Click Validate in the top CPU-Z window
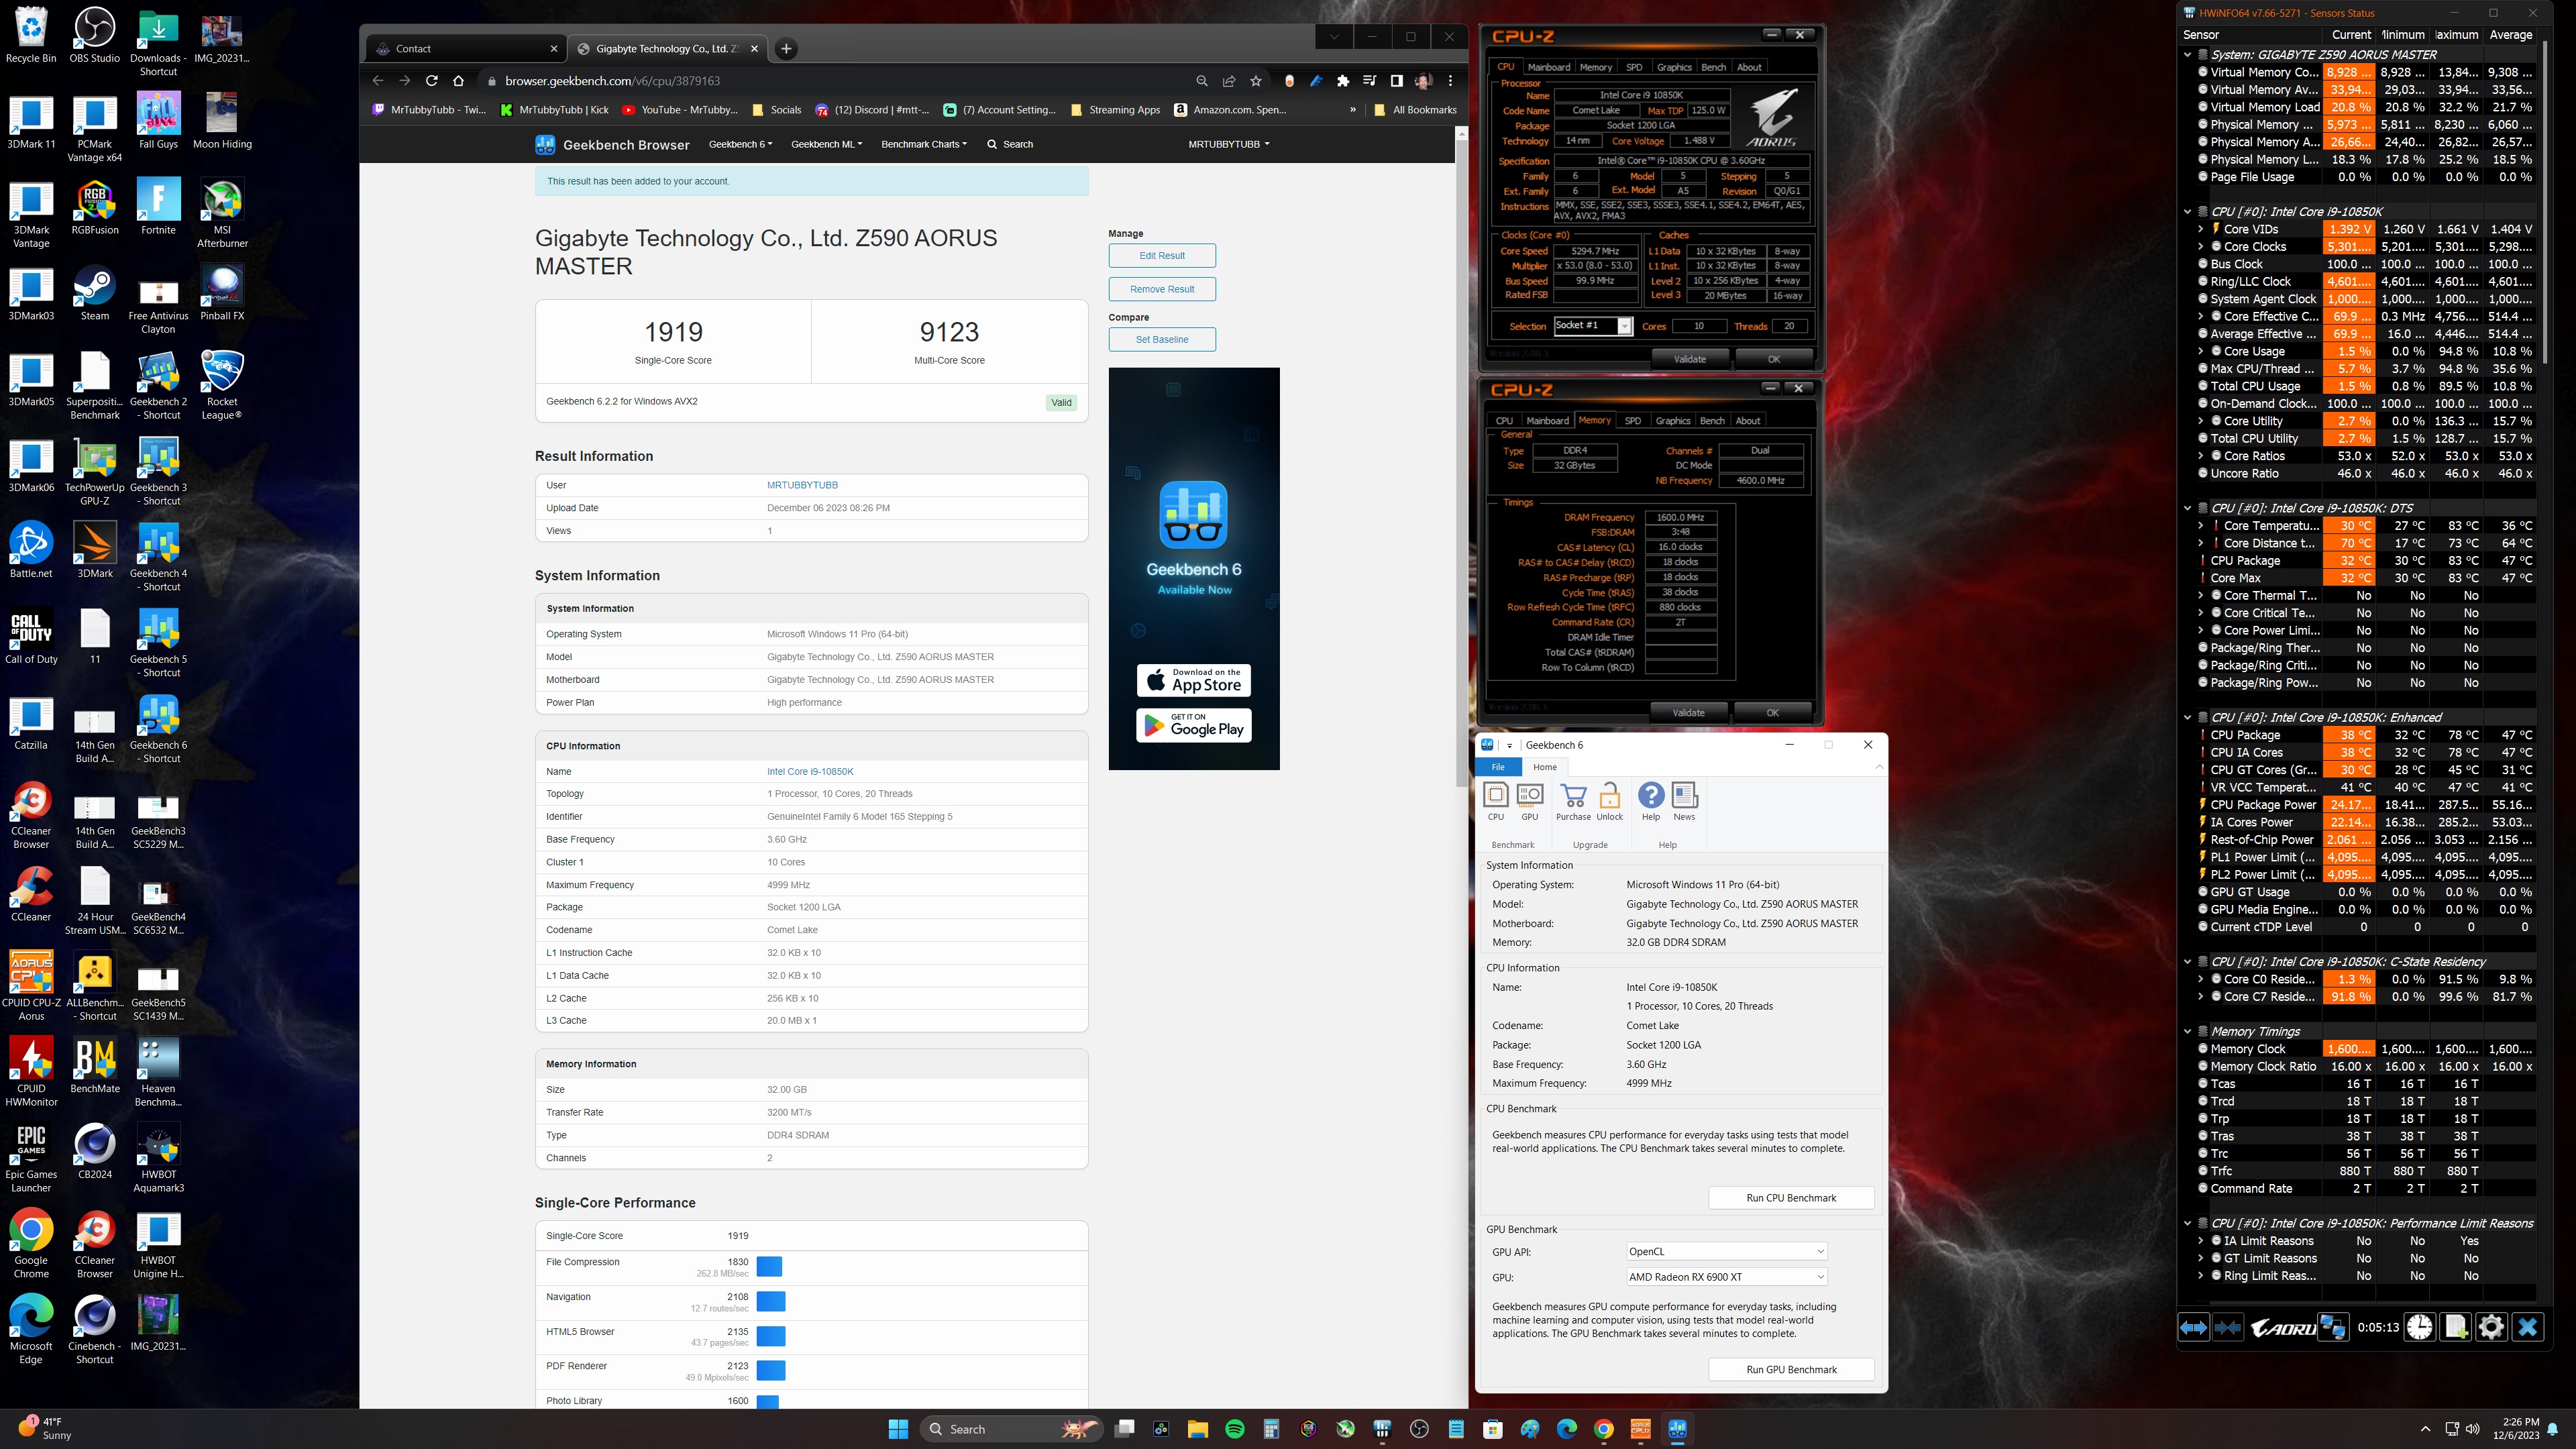2576x1449 pixels. click(x=1690, y=359)
